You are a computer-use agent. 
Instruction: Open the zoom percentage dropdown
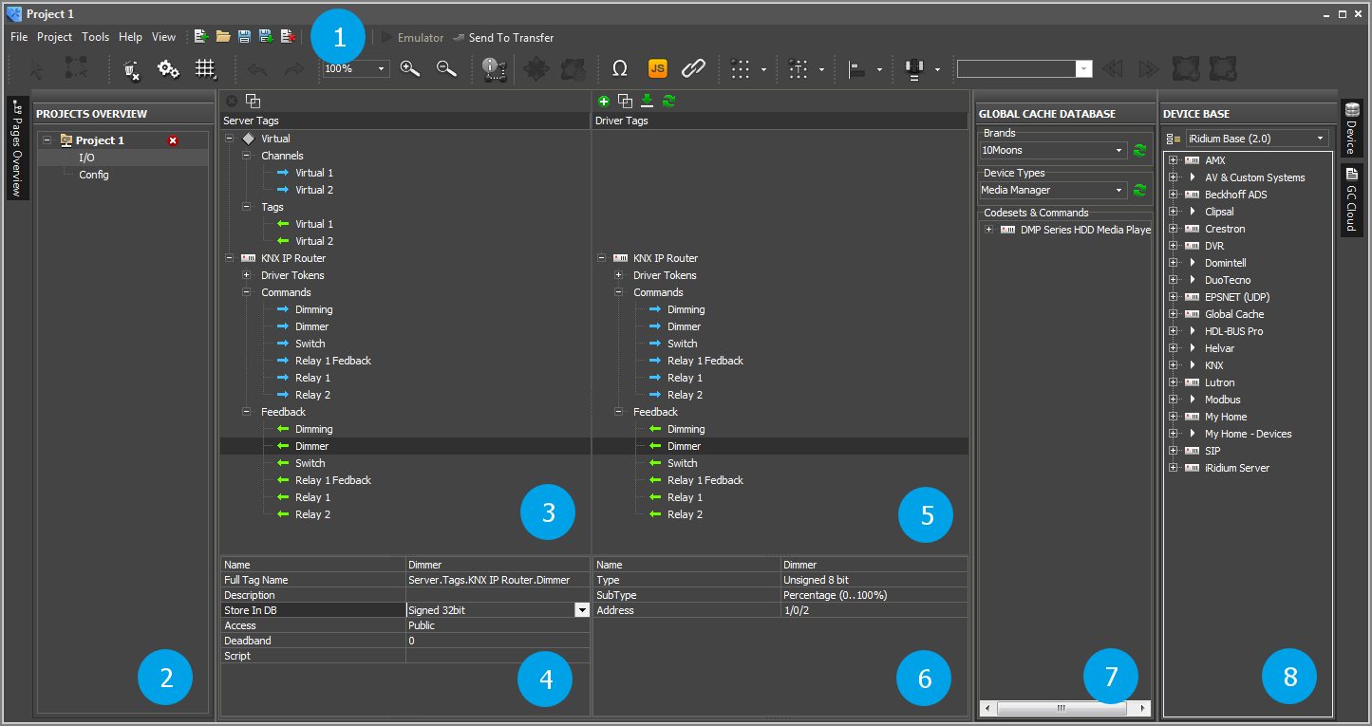[382, 68]
